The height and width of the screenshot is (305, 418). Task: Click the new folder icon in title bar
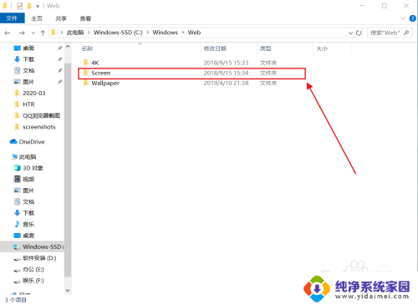point(29,6)
